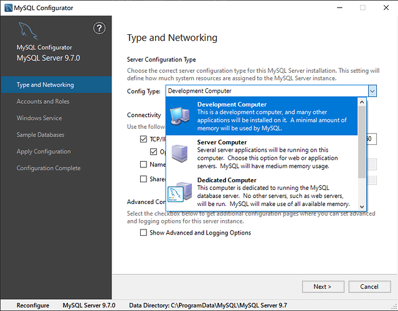Select Sample Databases in sidebar
Viewport: 398px width, 311px height.
pos(40,135)
